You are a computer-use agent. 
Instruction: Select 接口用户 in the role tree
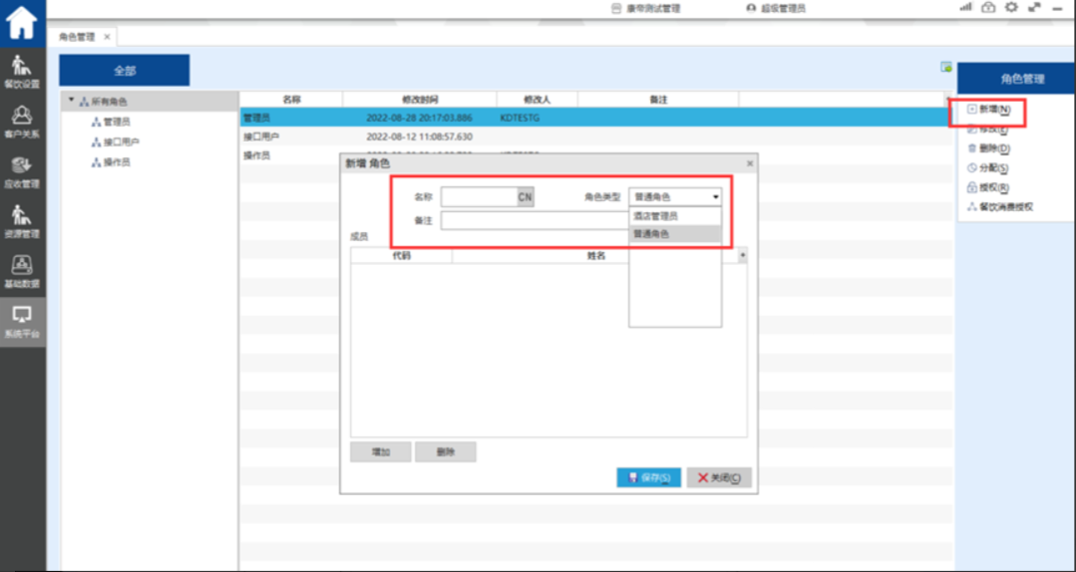(x=122, y=142)
